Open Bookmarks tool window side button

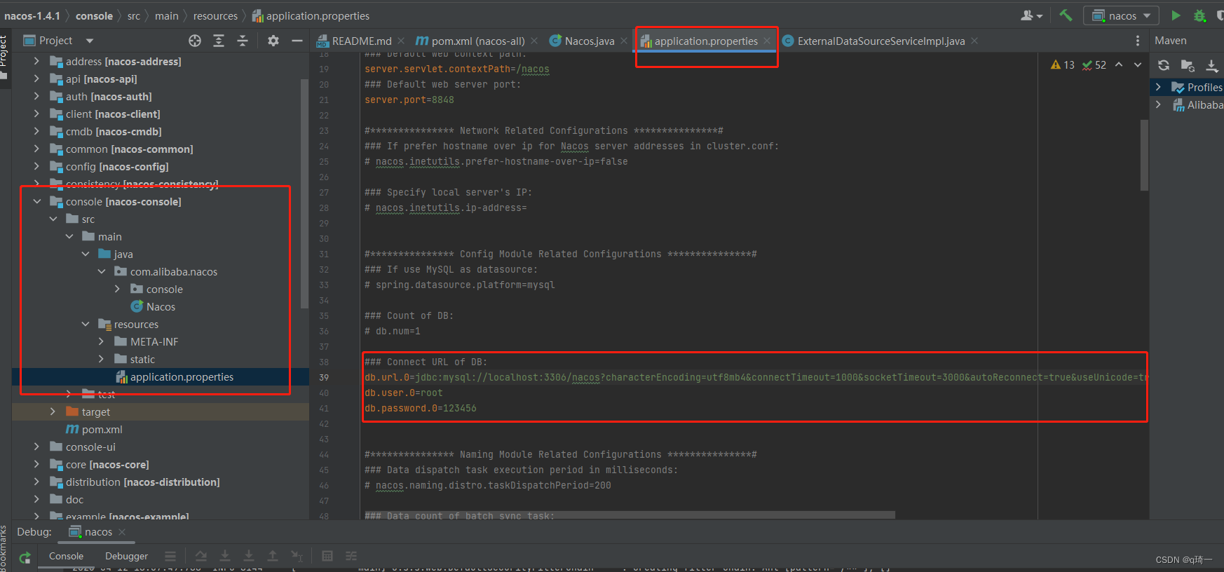pos(4,548)
